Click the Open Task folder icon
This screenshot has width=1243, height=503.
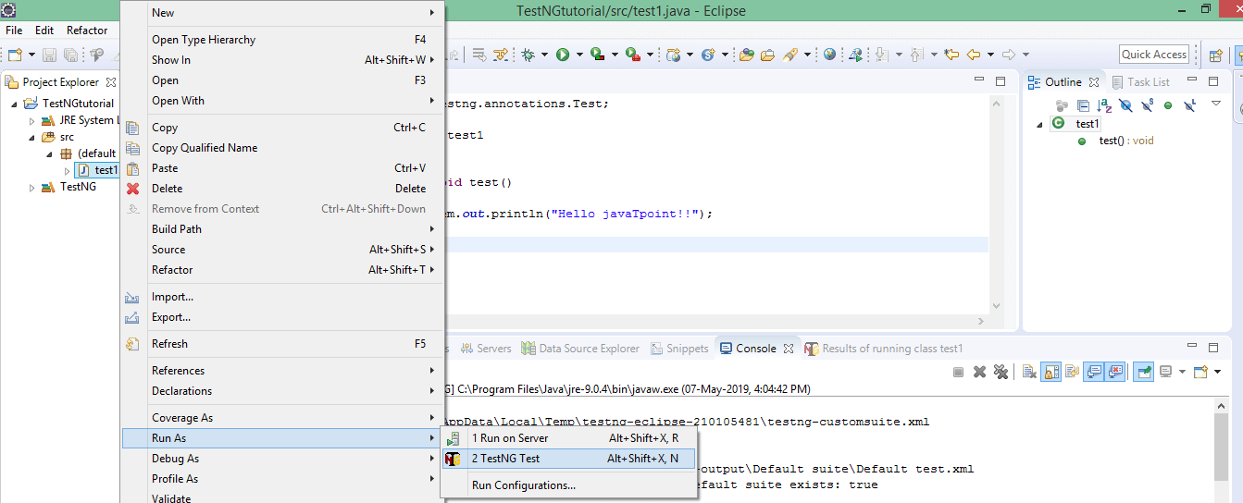tap(768, 55)
